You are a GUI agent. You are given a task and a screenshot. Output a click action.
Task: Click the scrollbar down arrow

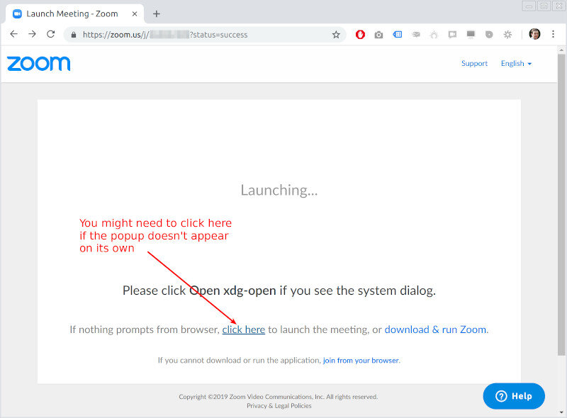click(x=561, y=412)
